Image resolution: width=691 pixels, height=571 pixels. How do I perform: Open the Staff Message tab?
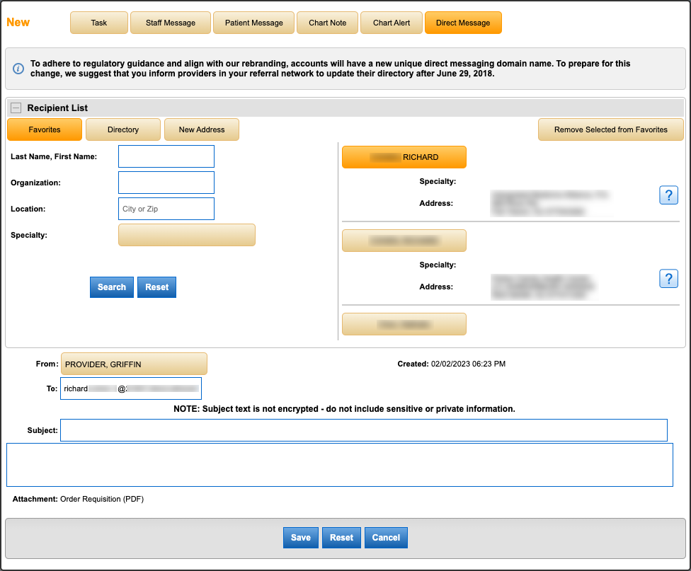(x=171, y=23)
